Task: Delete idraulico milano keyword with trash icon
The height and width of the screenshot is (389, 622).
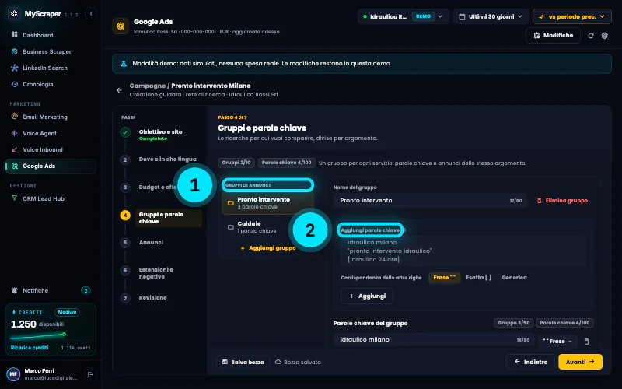Action: point(586,342)
